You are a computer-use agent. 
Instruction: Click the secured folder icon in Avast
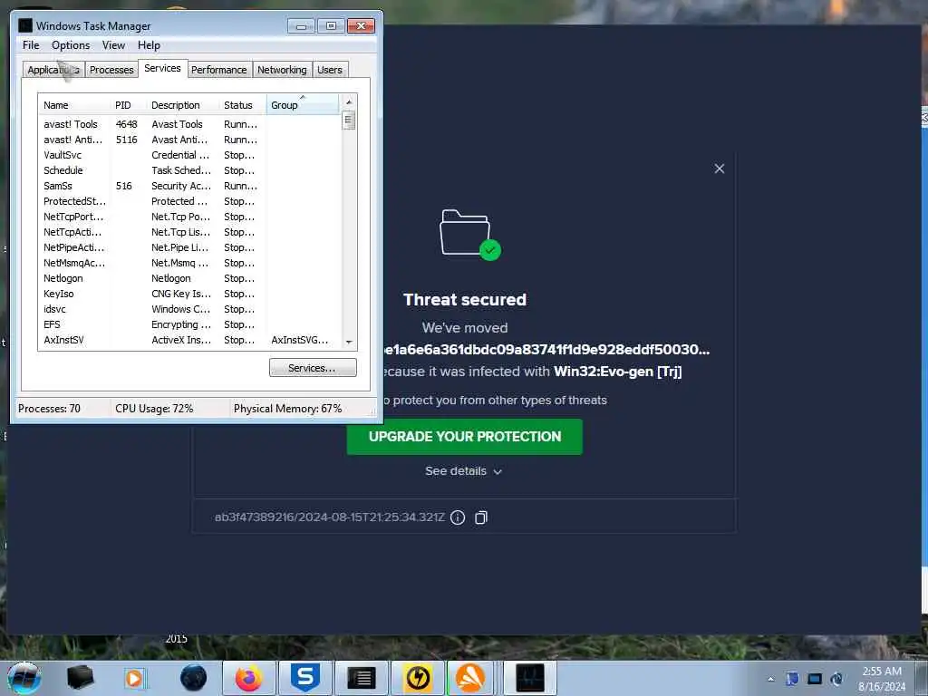pos(470,235)
